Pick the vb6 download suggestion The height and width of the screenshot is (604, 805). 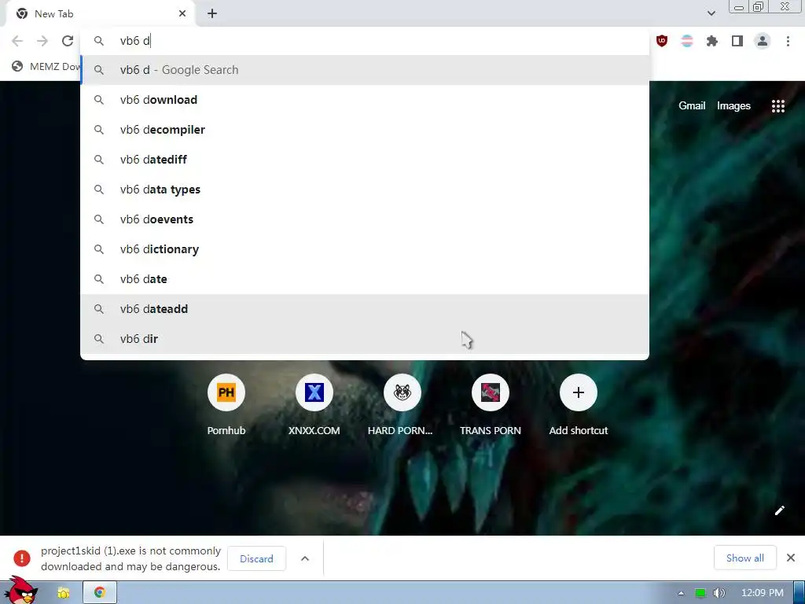(365, 100)
